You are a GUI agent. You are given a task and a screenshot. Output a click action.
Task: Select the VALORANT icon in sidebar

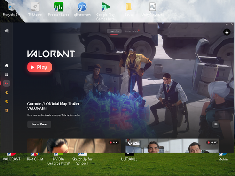point(7,84)
